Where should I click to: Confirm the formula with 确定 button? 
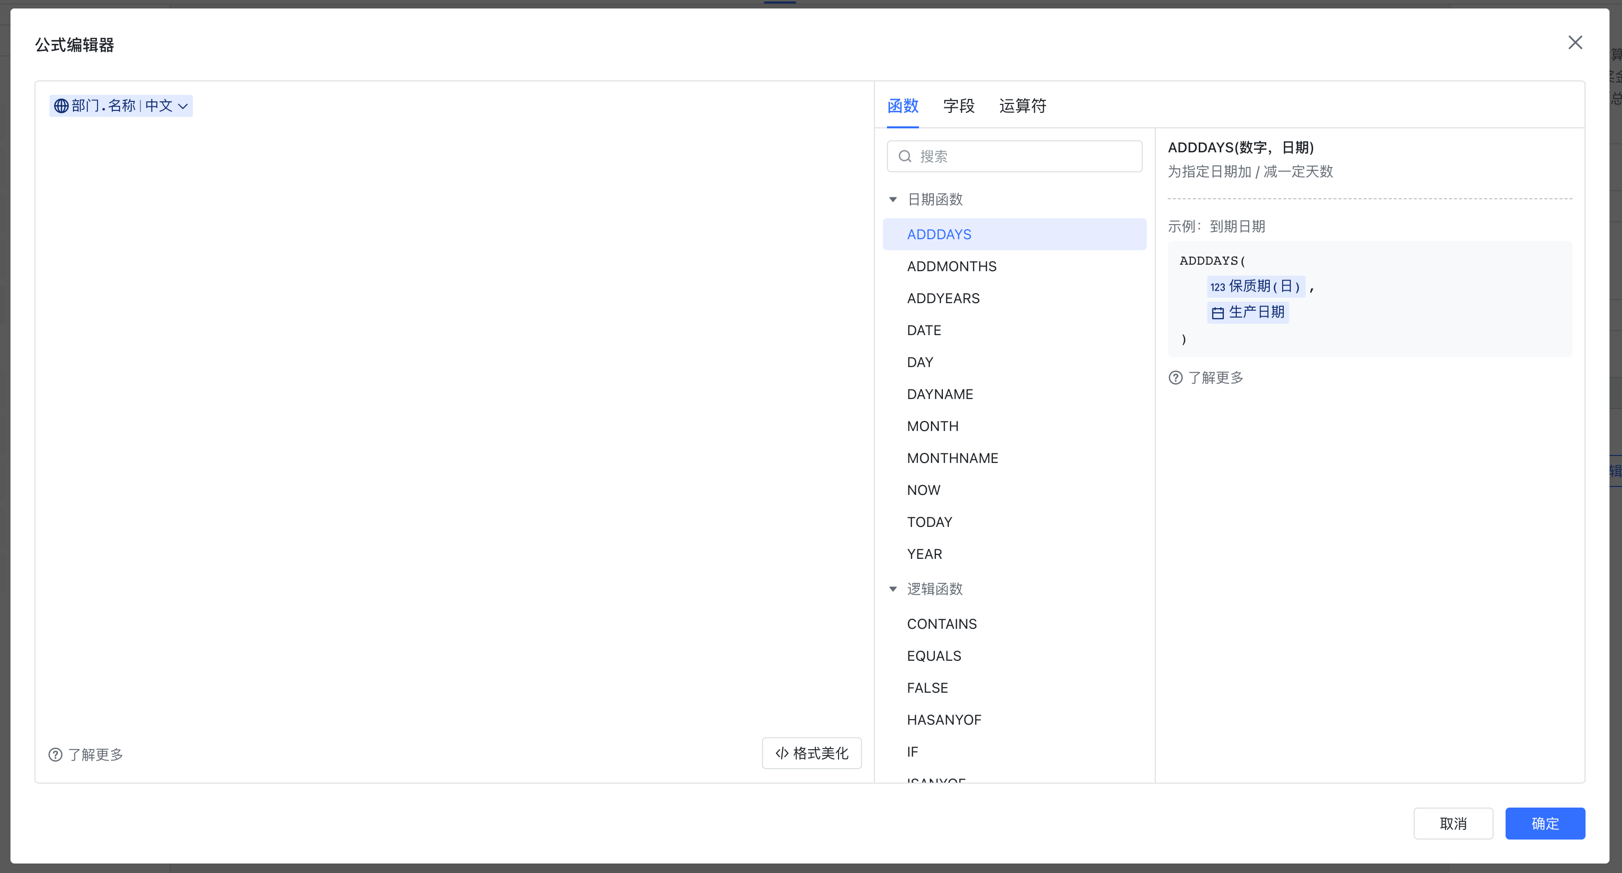point(1545,823)
